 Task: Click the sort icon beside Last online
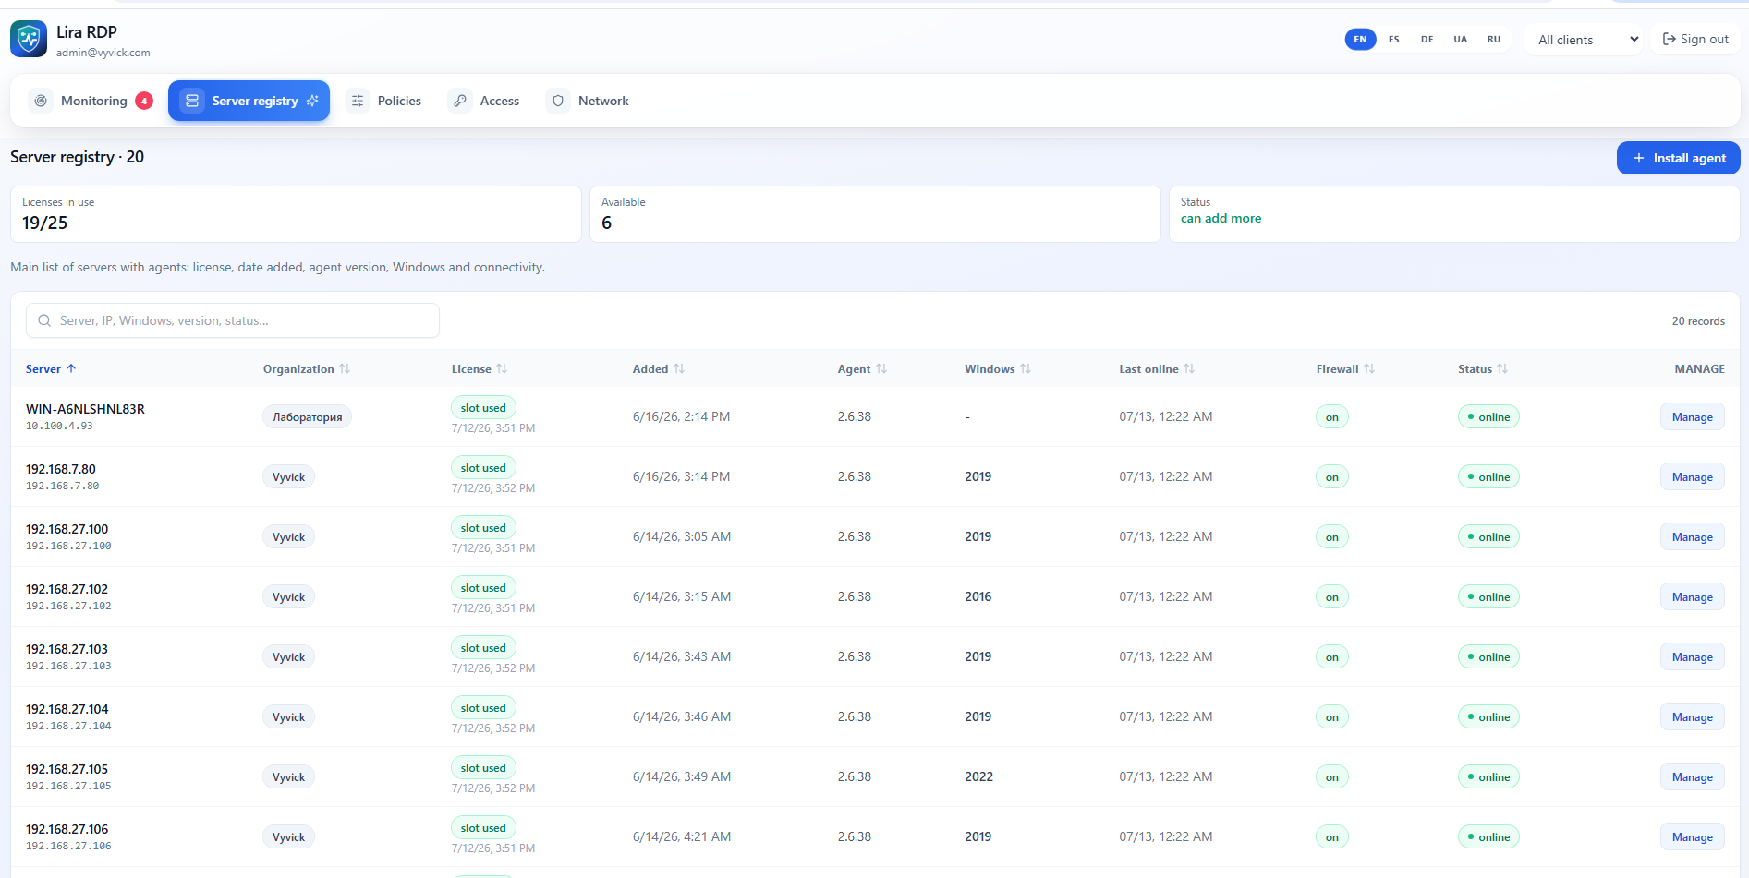[1189, 368]
